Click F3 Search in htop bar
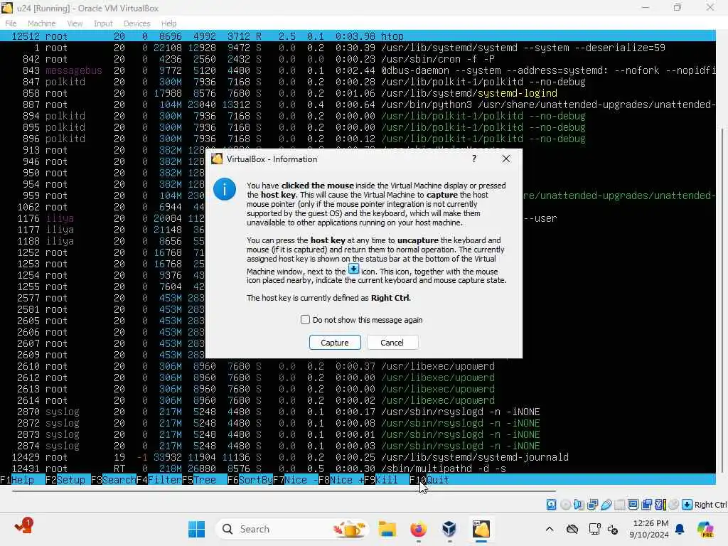The image size is (728, 546). pyautogui.click(x=113, y=480)
